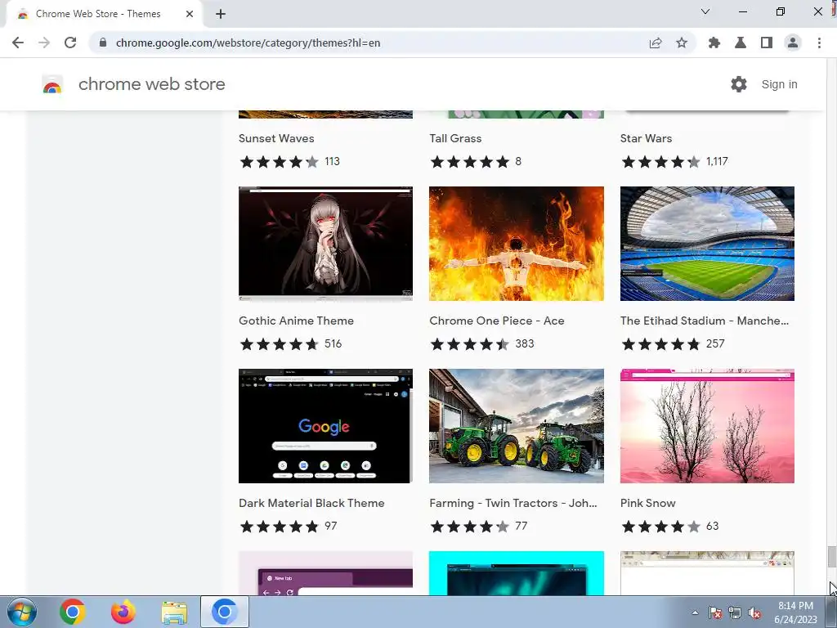Click the chrome web store logo
837x628 pixels.
click(52, 84)
